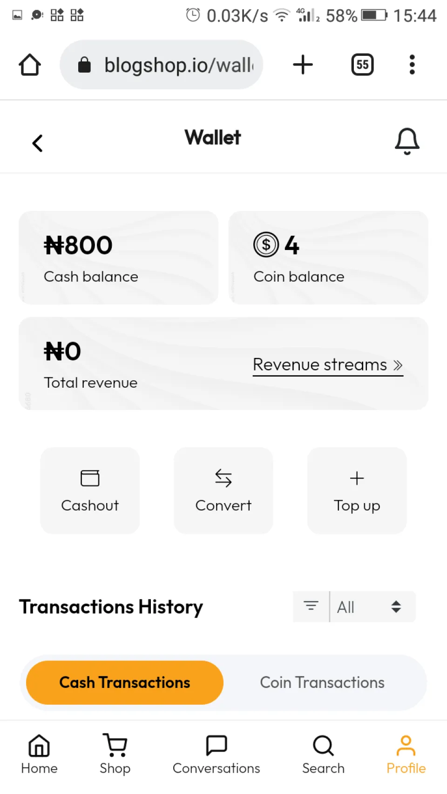Tap the notification bell icon
Image resolution: width=447 pixels, height=794 pixels.
pyautogui.click(x=407, y=141)
